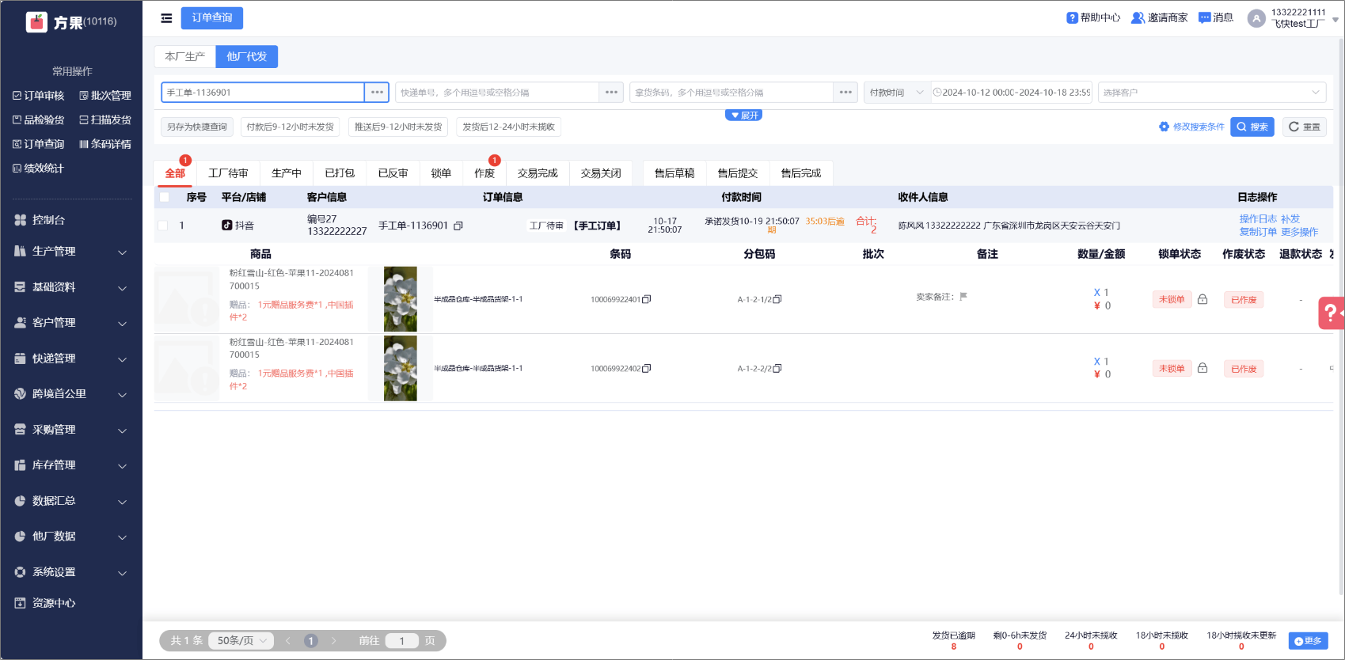Click the hamburger menu collapse icon
1345x660 pixels.
(166, 18)
